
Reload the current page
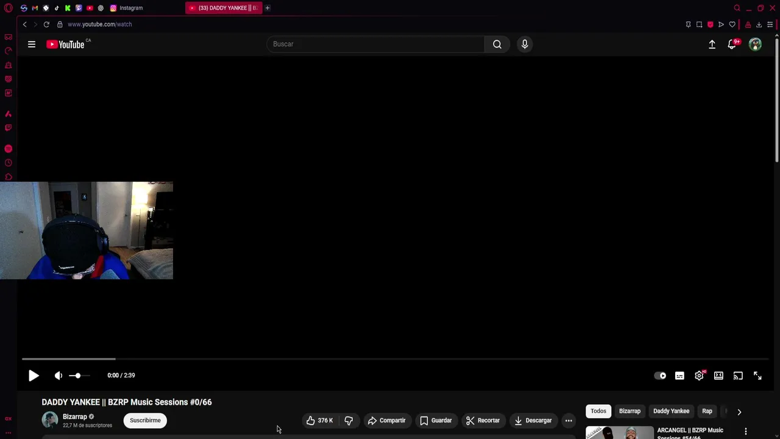click(46, 24)
